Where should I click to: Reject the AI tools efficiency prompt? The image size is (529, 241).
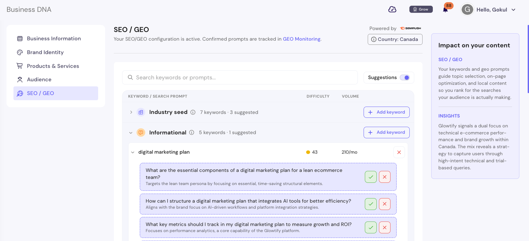(385, 204)
